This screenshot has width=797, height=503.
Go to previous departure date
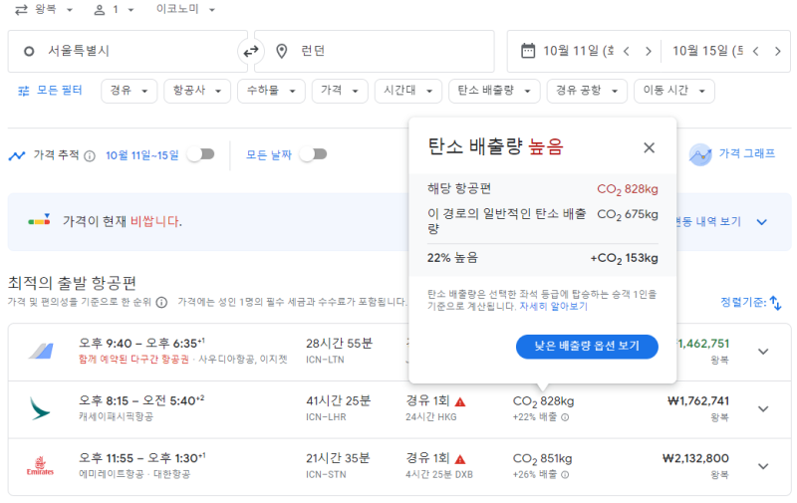(x=627, y=52)
